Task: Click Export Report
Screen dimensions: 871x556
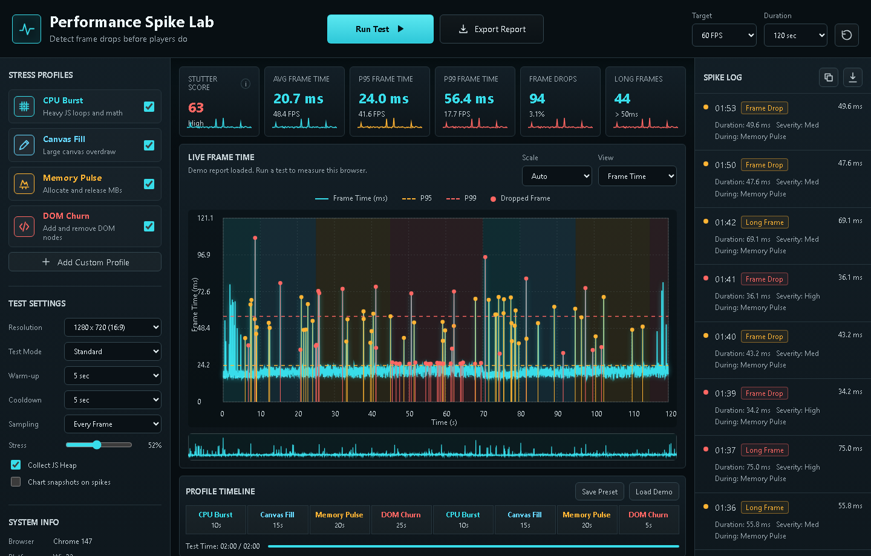Action: 492,29
